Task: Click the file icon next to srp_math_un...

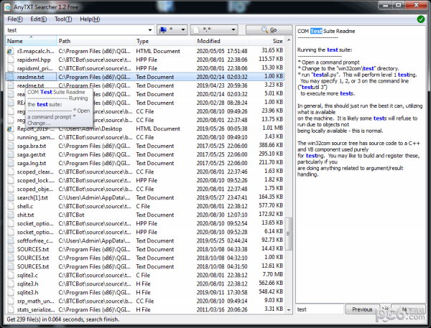Action: coord(11,301)
